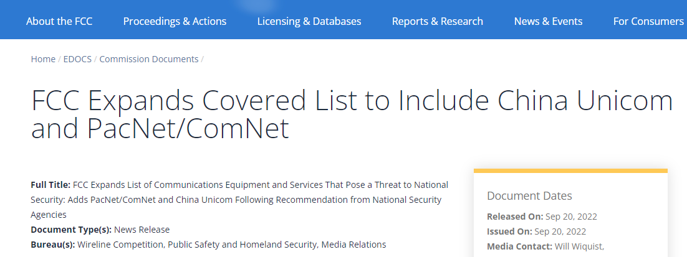This screenshot has height=257, width=687.
Task: Open the Commission Documents breadcrumb link
Action: coord(149,59)
